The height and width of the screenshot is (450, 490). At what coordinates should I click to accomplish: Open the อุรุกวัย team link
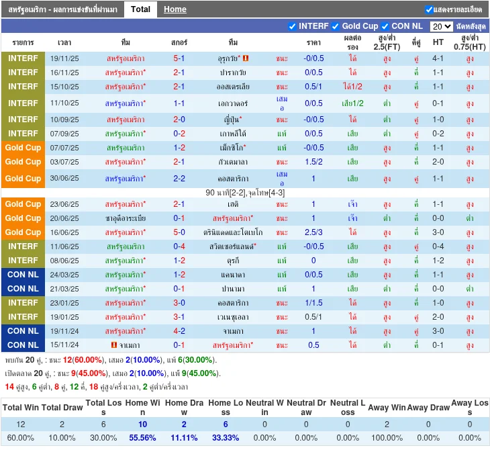coord(229,58)
